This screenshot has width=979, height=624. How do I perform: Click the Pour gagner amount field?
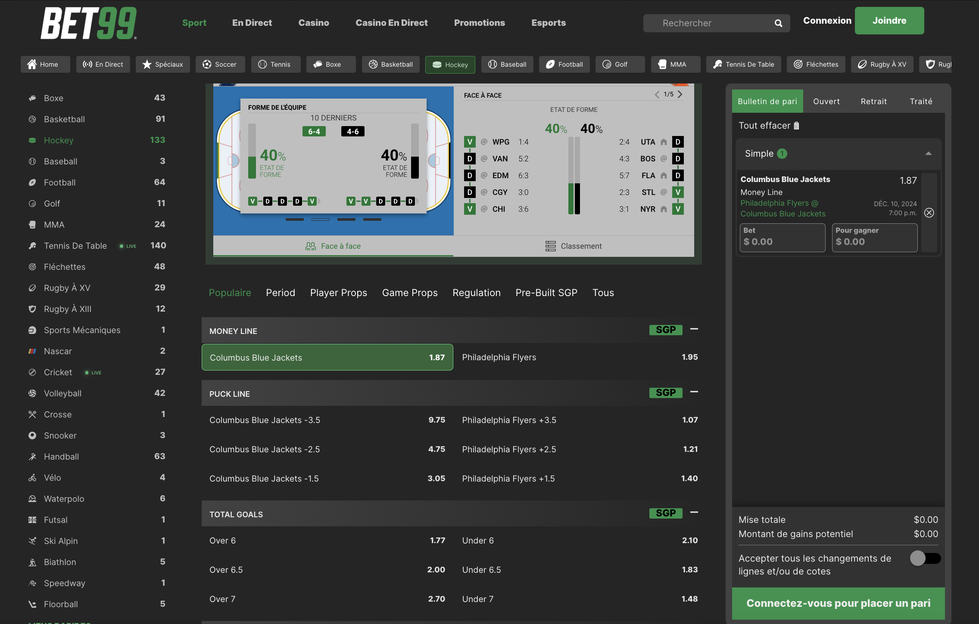click(875, 238)
